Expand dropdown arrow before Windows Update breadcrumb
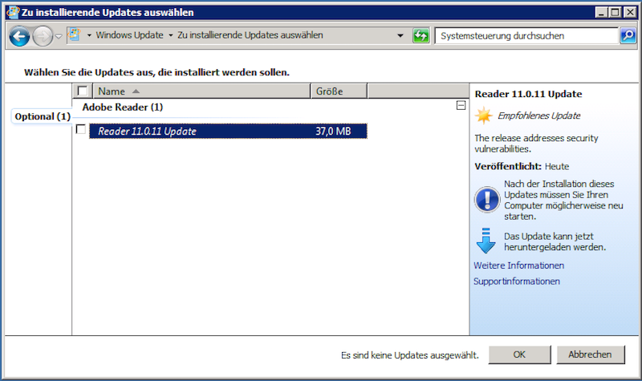The width and height of the screenshot is (642, 381). point(89,35)
